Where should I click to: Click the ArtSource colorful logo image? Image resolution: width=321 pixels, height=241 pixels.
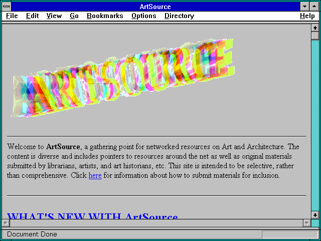[x=123, y=78]
